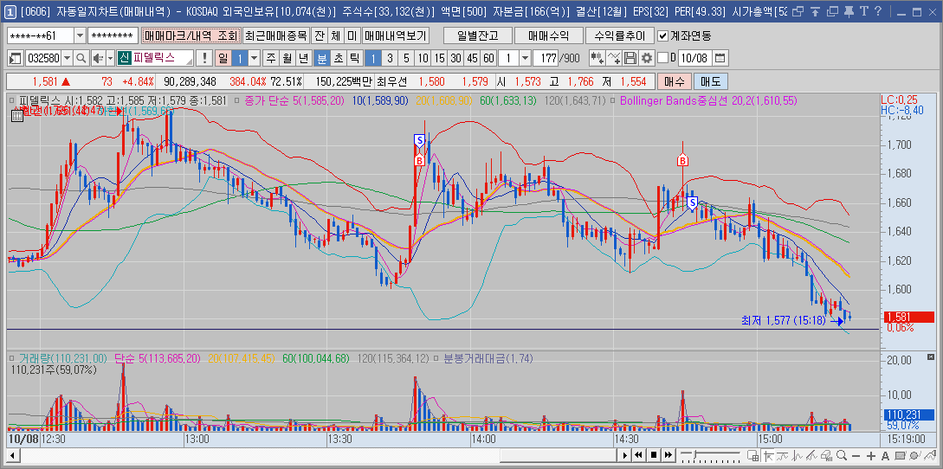Click the fast-forward button below chart

668,455
